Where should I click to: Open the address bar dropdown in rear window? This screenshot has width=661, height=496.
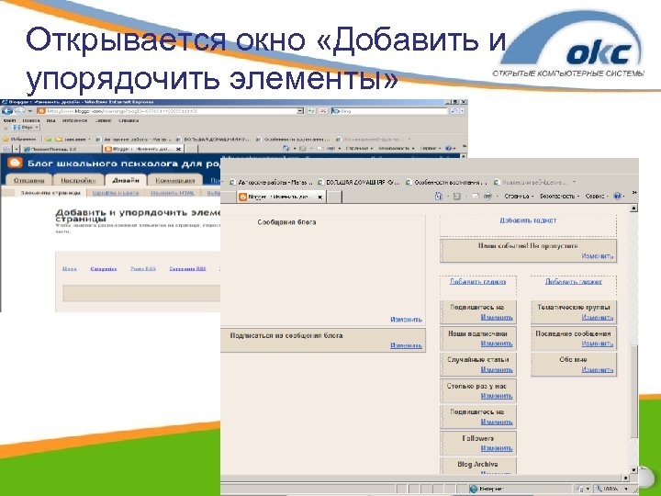(x=299, y=111)
